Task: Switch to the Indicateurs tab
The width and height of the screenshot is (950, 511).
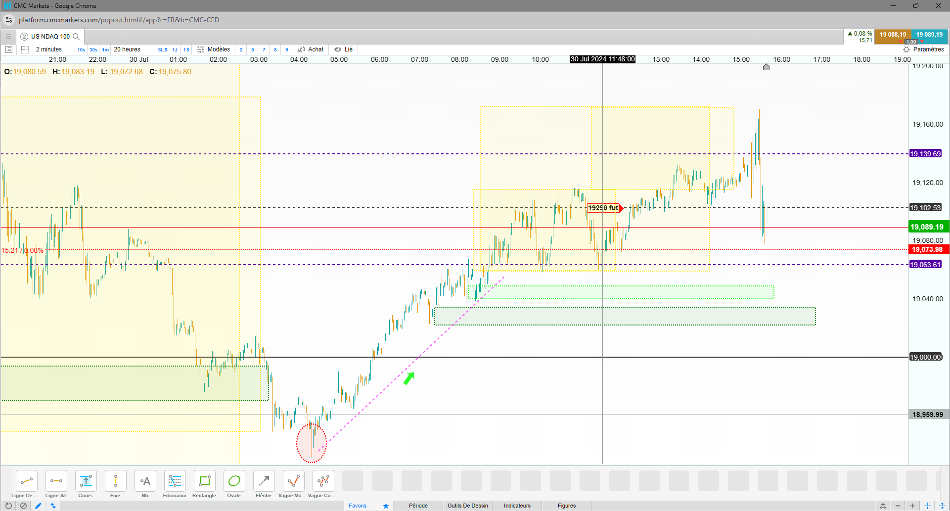Action: click(517, 506)
